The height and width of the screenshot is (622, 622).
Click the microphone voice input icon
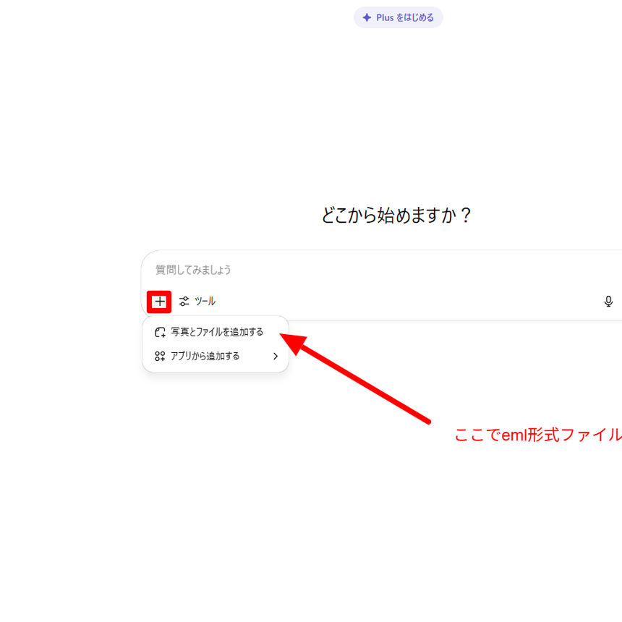click(x=608, y=302)
